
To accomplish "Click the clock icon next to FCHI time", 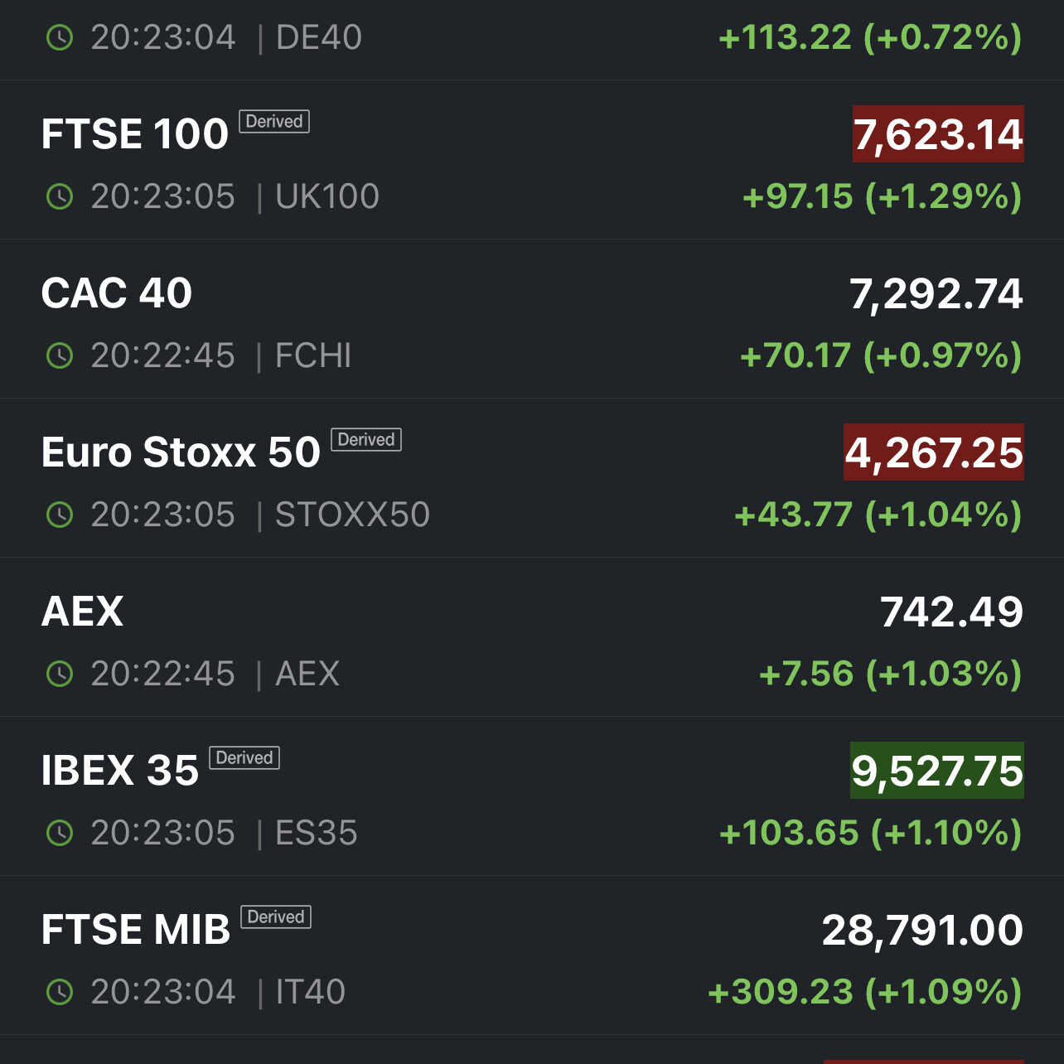I will [x=60, y=355].
